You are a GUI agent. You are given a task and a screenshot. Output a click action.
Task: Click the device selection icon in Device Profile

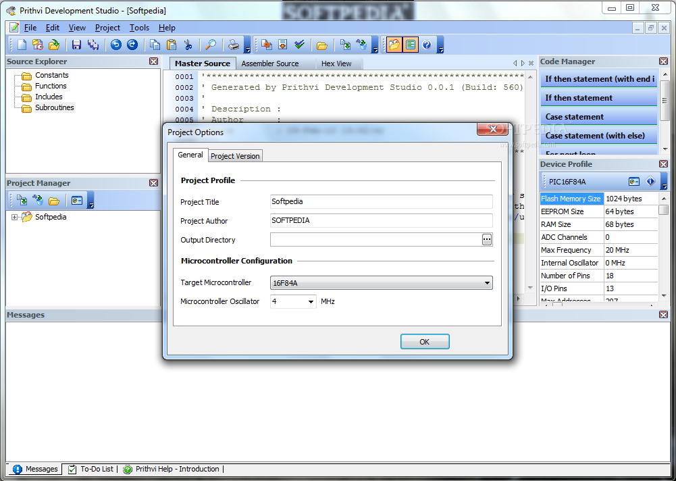coord(633,182)
